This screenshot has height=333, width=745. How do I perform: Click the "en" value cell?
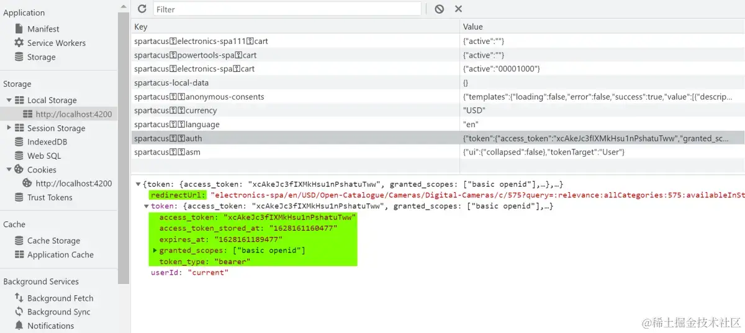click(602, 124)
